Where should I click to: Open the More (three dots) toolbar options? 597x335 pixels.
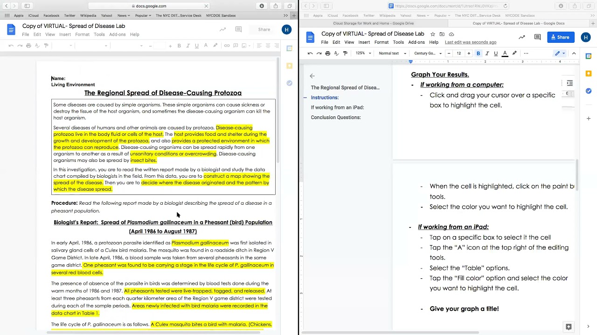(526, 54)
